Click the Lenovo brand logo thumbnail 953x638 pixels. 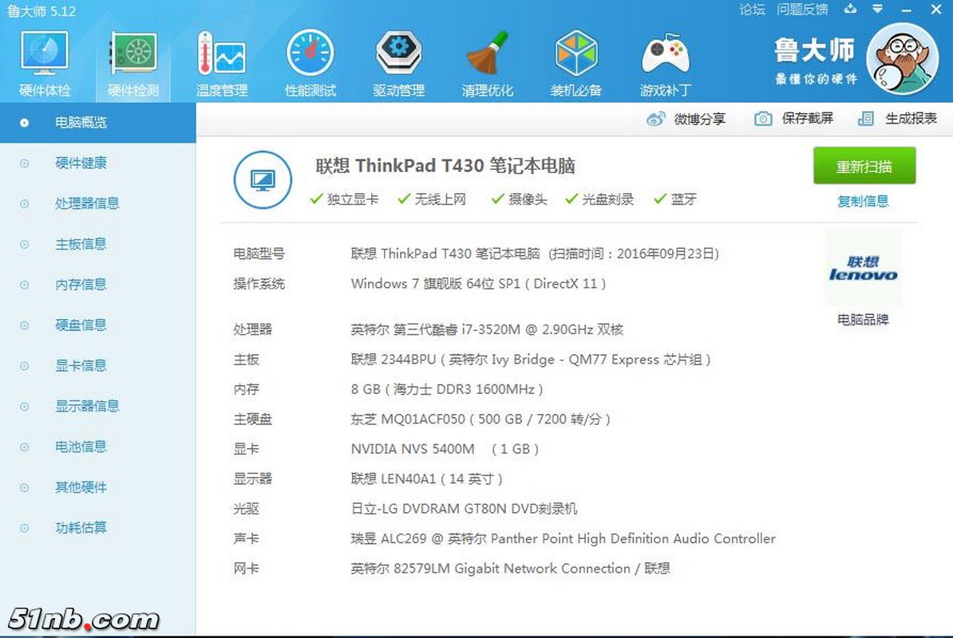click(x=863, y=269)
